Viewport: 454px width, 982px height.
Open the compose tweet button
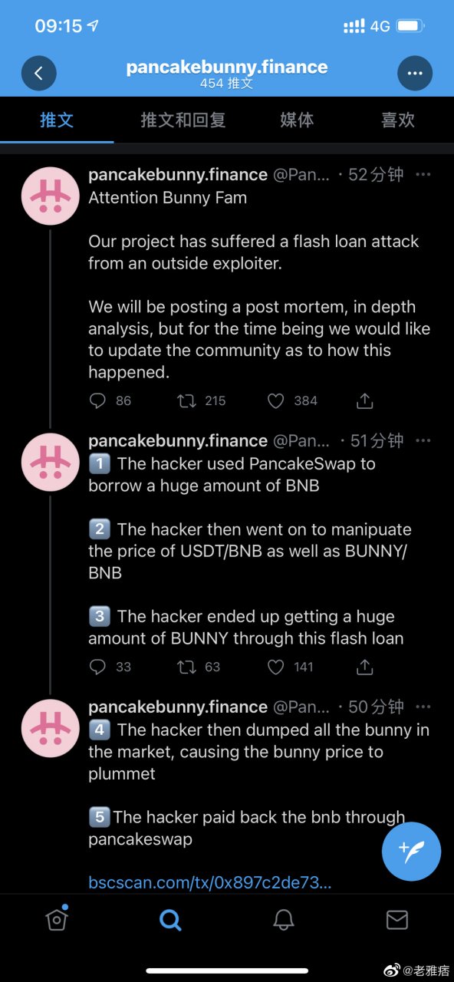pos(411,852)
